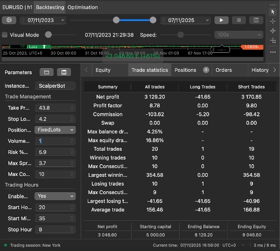Stop the running backtest
This screenshot has width=280, height=251.
pos(239,21)
